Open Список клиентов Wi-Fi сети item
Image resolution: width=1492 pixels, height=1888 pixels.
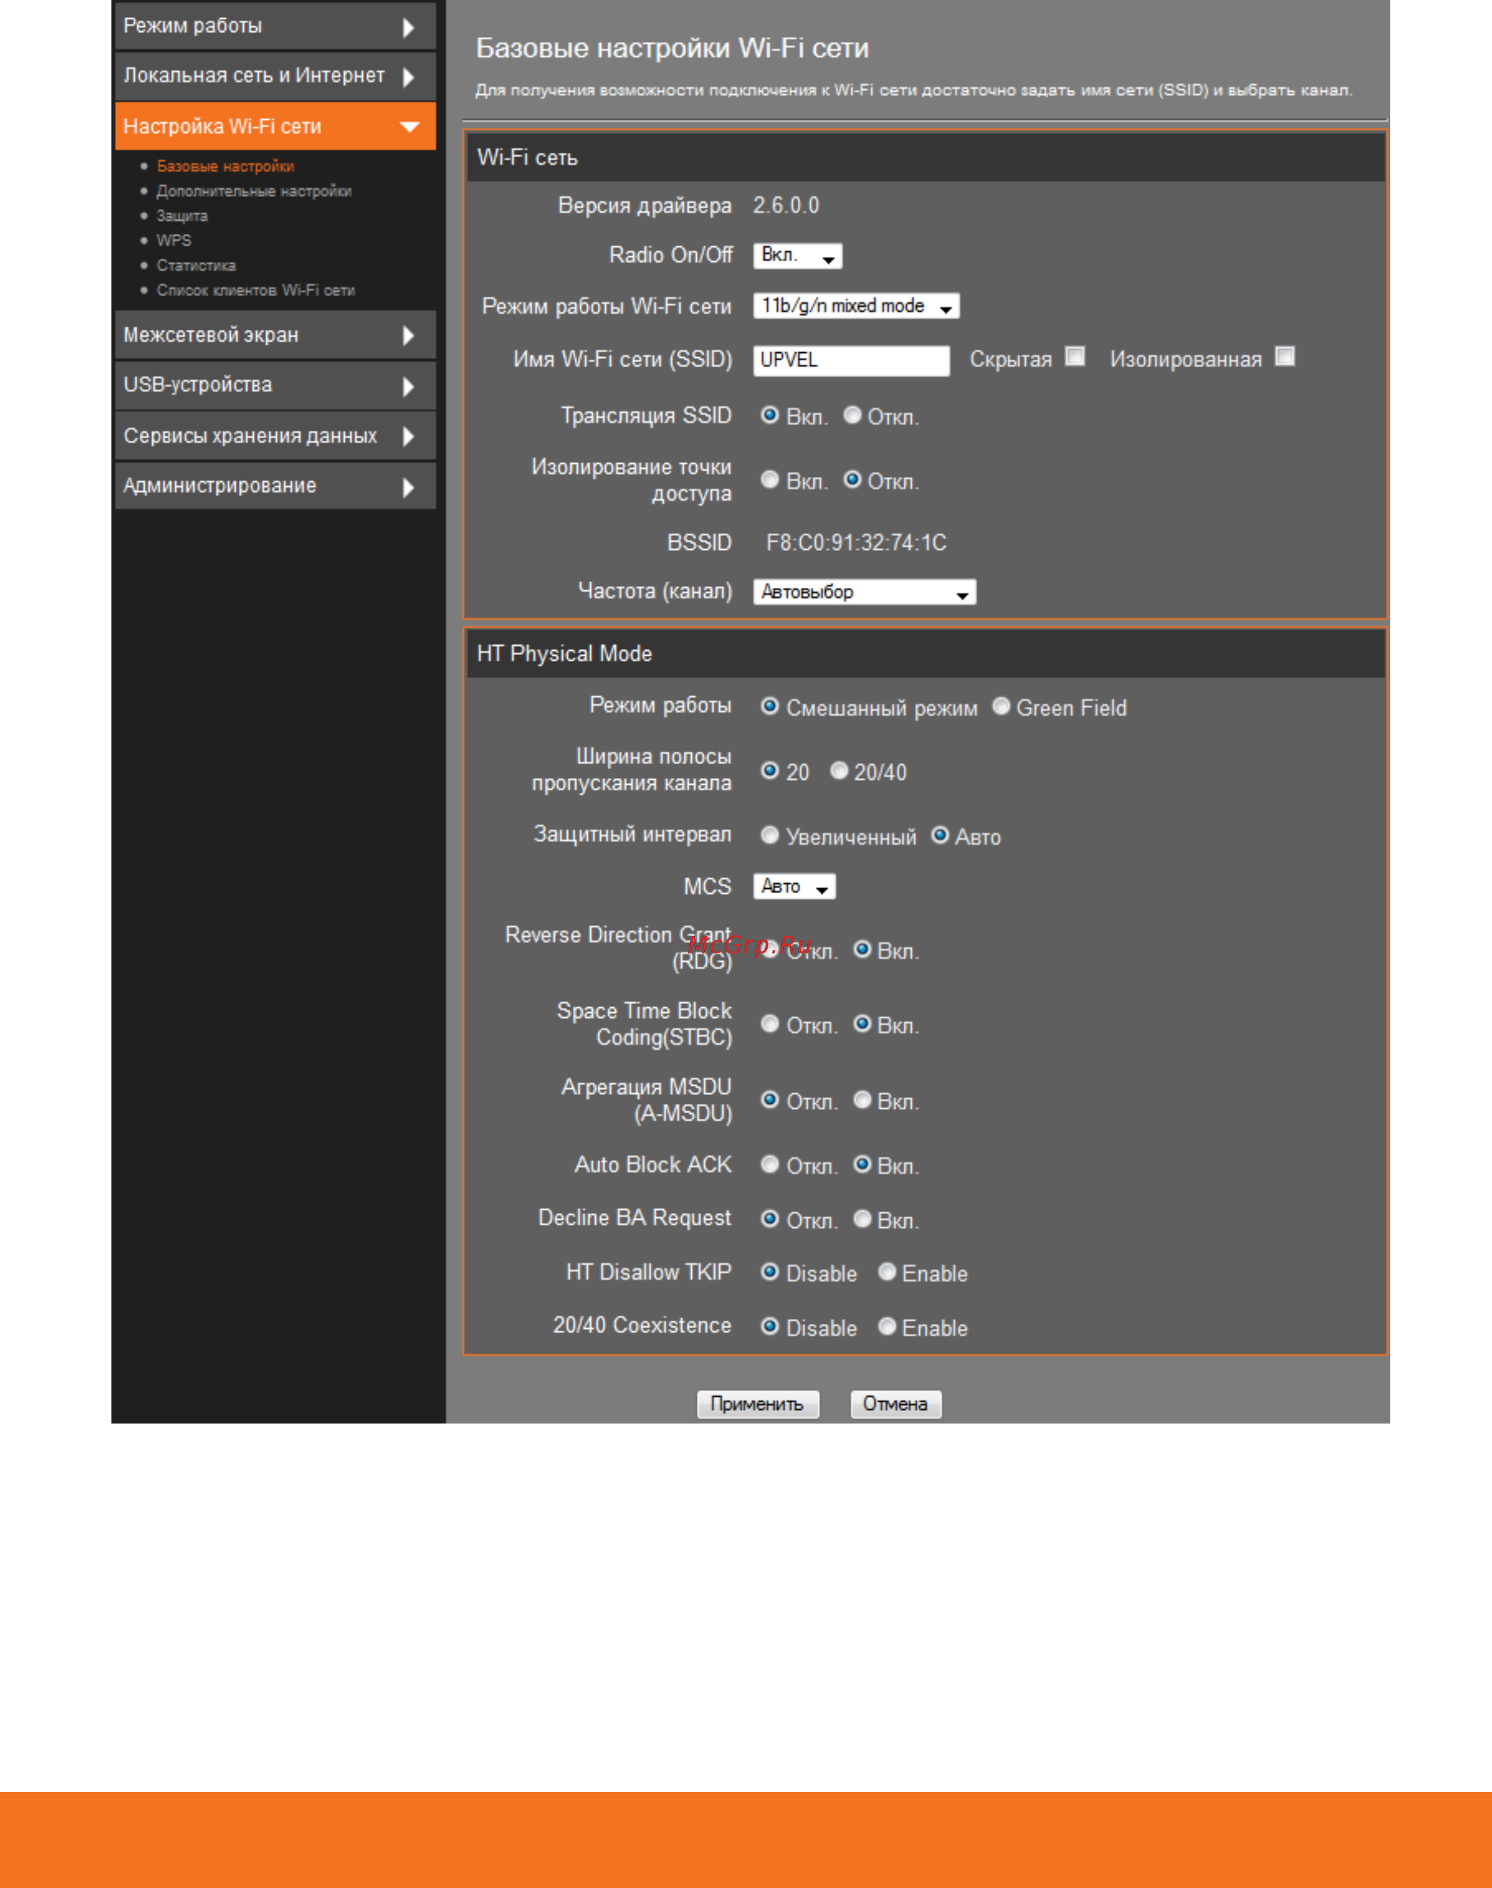pyautogui.click(x=256, y=290)
